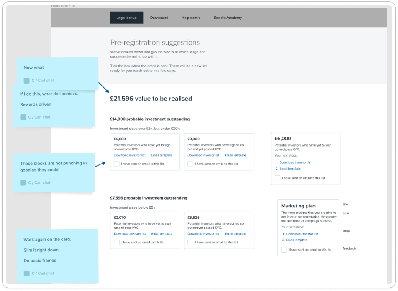Download investor list in £2,070 card
398x291 pixels.
click(130, 234)
